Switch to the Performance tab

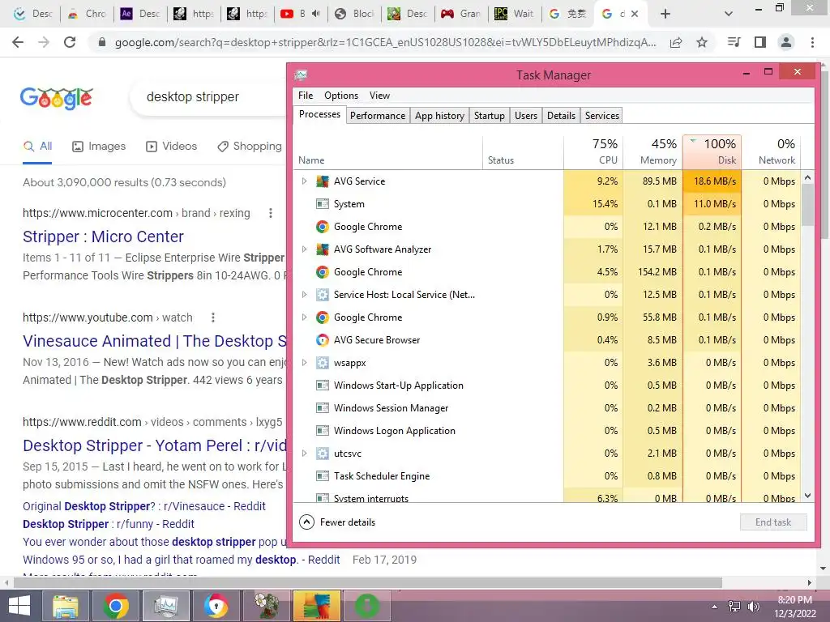tap(378, 116)
